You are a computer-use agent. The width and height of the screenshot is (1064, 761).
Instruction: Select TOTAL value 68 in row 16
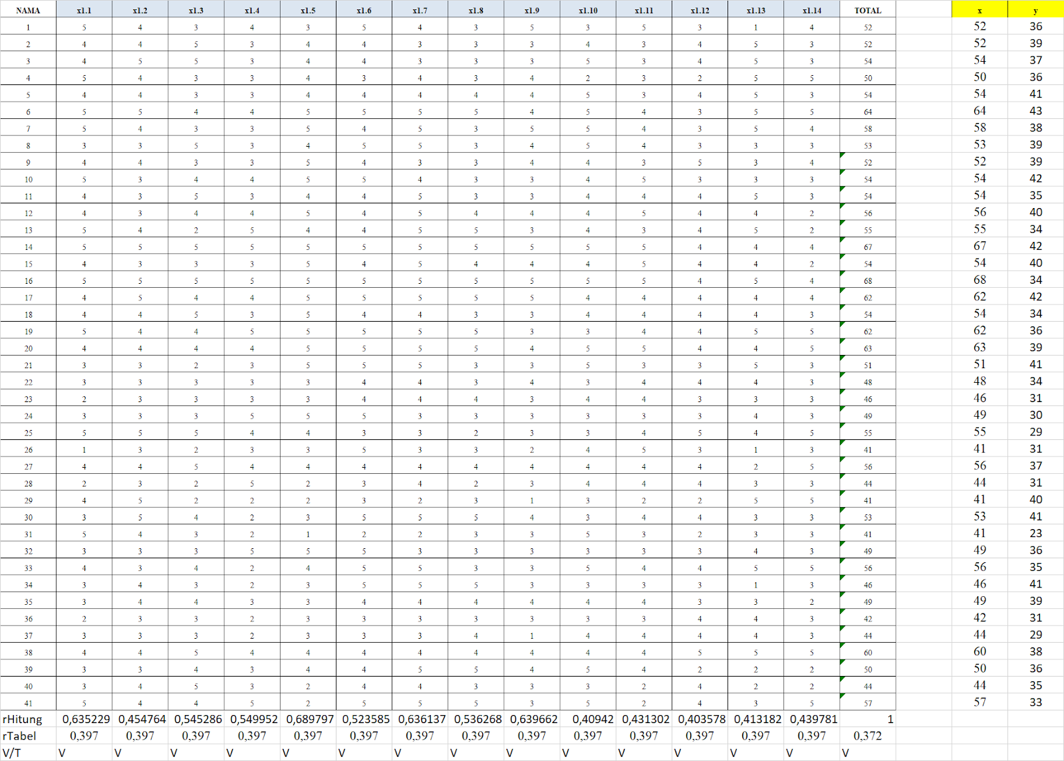(868, 281)
